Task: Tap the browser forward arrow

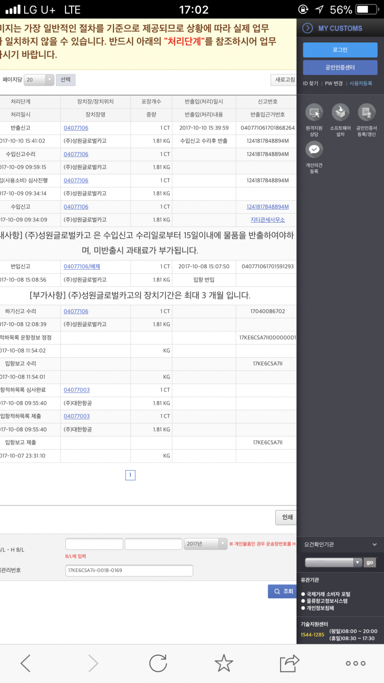Action: pyautogui.click(x=93, y=663)
